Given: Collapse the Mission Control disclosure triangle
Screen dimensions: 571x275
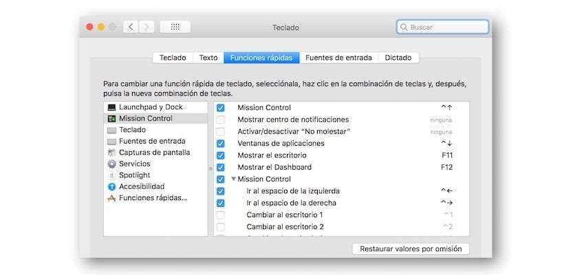Looking at the screenshot, I should click(x=233, y=179).
